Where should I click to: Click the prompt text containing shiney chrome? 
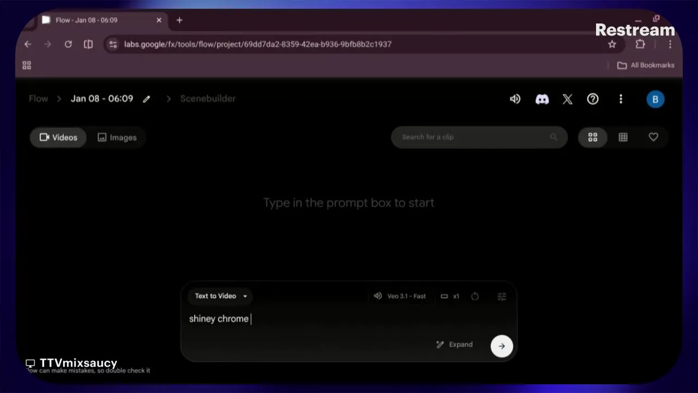(219, 319)
